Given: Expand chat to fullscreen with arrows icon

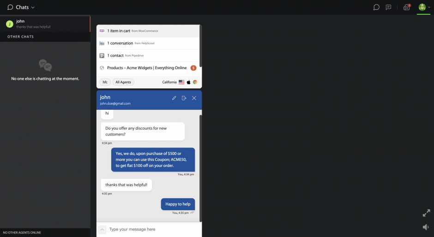Looking at the screenshot, I should [x=426, y=213].
